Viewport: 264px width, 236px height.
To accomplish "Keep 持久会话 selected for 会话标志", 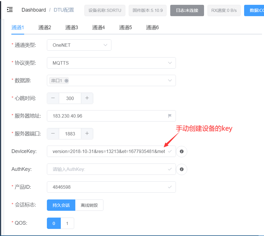I will pyautogui.click(x=61, y=205).
